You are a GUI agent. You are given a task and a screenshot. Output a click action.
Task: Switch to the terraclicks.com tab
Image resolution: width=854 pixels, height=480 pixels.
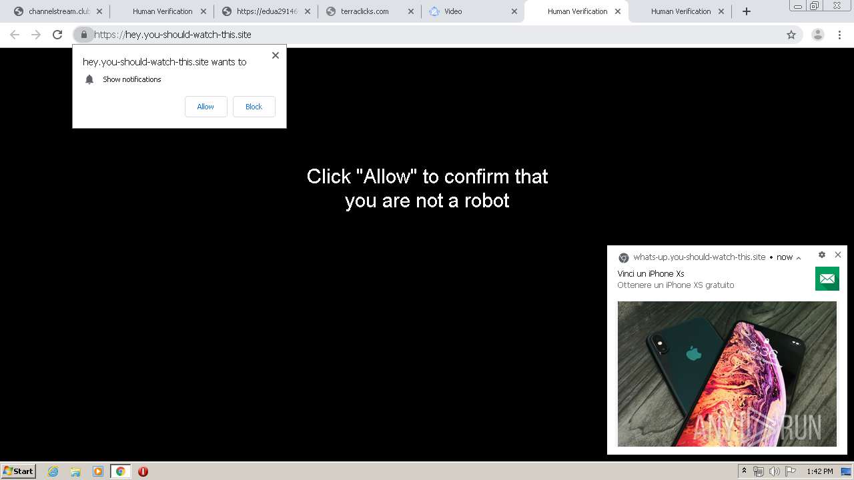364,11
